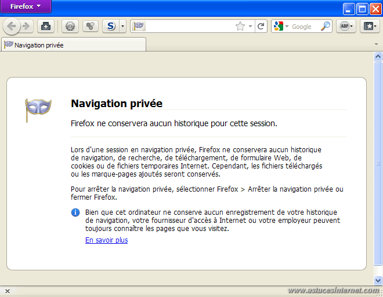
Task: Open the Adblock Plus ABP button
Action: pos(346,26)
